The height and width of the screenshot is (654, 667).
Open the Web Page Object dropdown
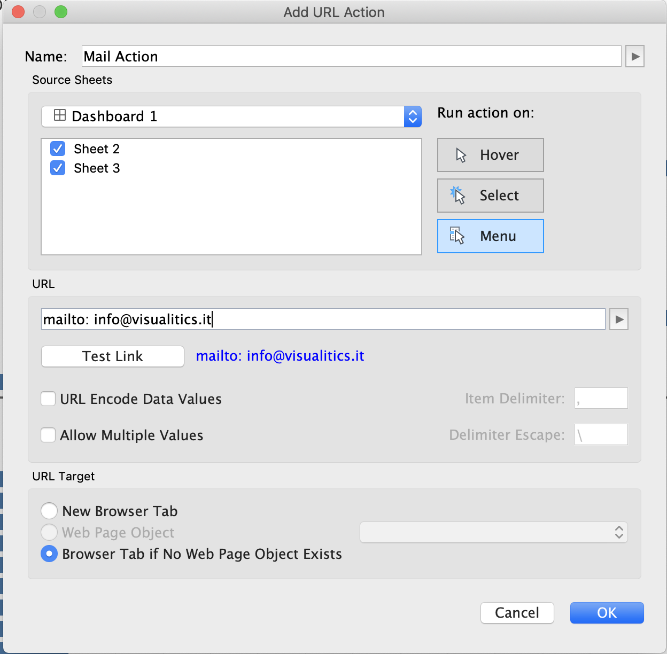coord(493,532)
